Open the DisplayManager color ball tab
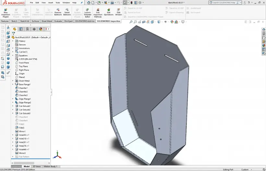 point(41,29)
